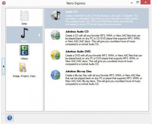Choose the Jukebox Audio CD disc icon
152x124 pixels.
click(x=55, y=35)
